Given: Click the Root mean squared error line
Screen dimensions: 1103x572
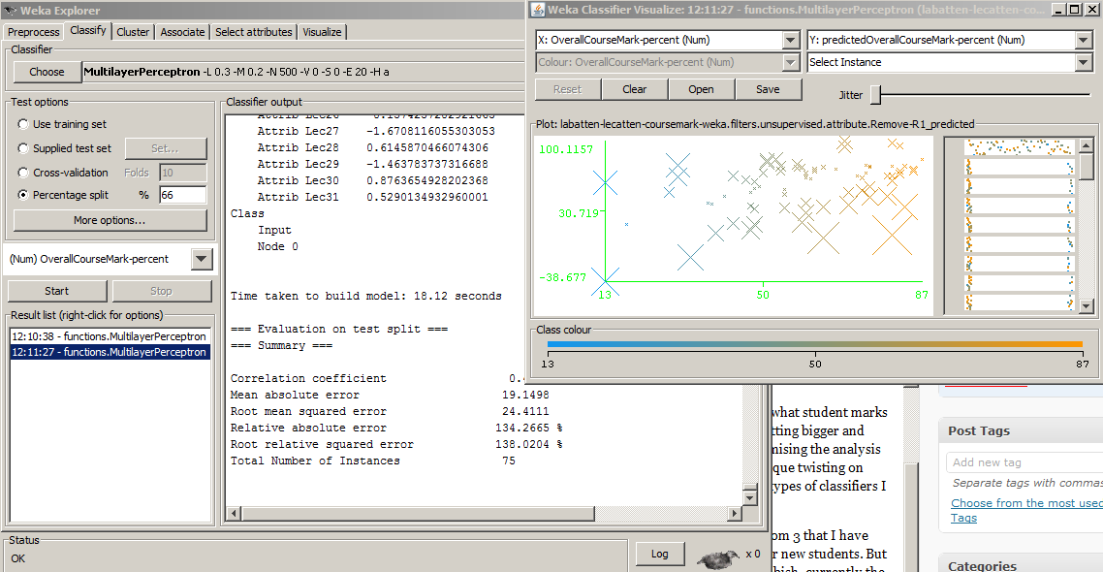Looking at the screenshot, I should coord(390,412).
